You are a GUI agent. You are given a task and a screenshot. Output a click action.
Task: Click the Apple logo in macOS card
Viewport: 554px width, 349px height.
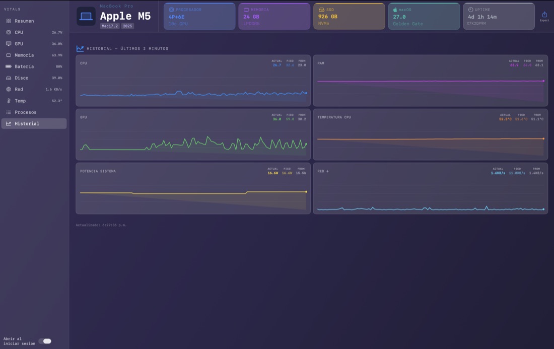pyautogui.click(x=395, y=10)
